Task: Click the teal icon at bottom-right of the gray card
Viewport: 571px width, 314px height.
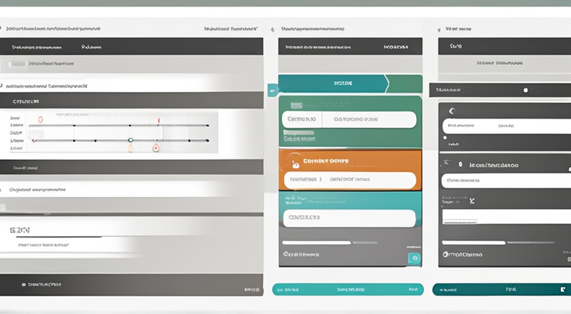Action: pyautogui.click(x=414, y=258)
